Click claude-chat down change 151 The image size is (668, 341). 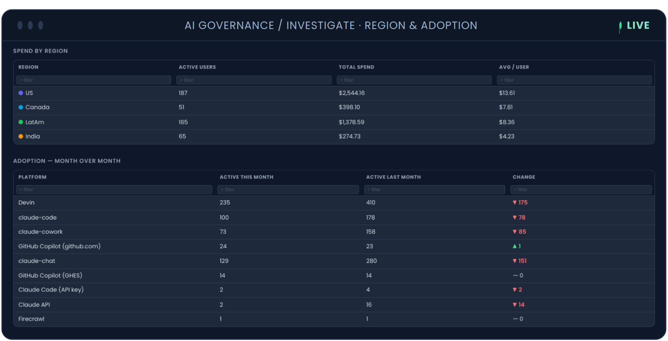520,261
